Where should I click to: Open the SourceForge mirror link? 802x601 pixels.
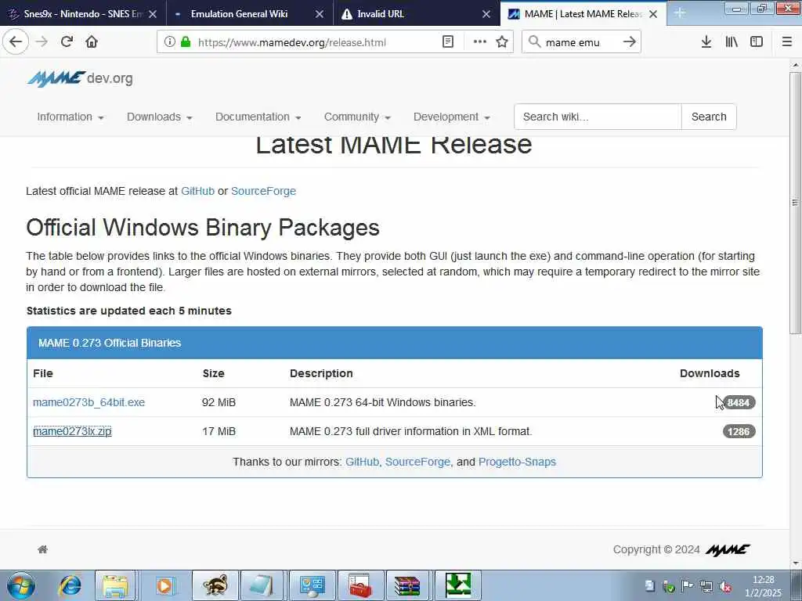pos(417,462)
